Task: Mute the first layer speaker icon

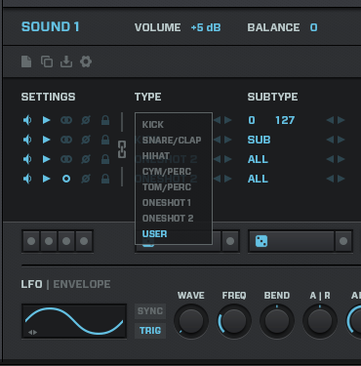Action: 27,120
